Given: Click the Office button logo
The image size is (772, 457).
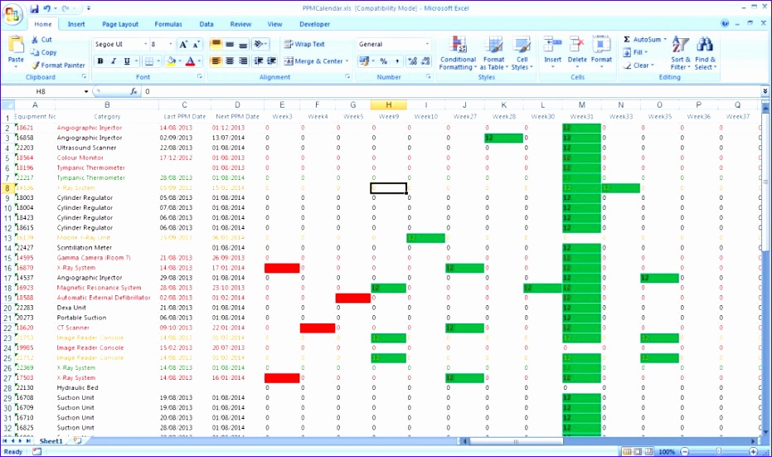Looking at the screenshot, I should [13, 14].
